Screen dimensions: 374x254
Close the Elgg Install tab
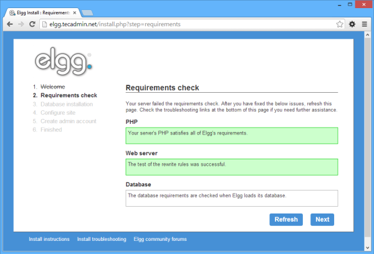[x=75, y=12]
